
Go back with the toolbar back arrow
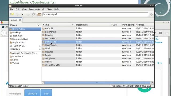(x=18, y=14)
